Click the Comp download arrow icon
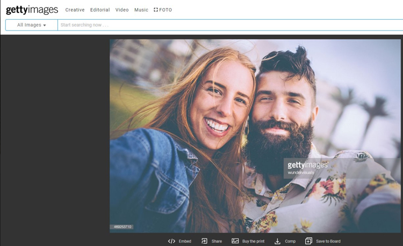Image resolution: width=403 pixels, height=246 pixels. coord(278,241)
